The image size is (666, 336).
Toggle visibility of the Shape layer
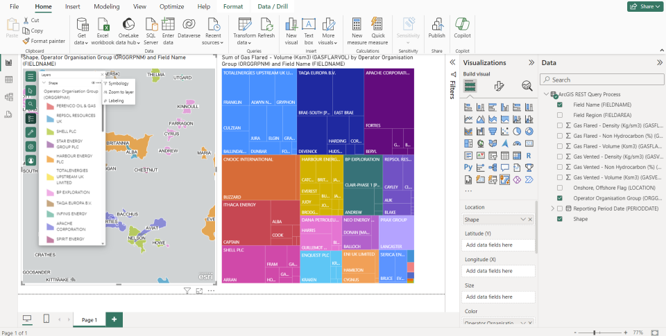click(94, 83)
